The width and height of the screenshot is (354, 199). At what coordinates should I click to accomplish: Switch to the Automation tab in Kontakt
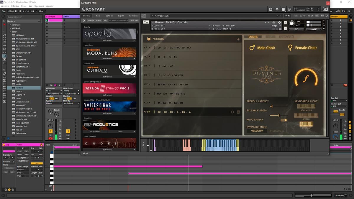(x=133, y=16)
